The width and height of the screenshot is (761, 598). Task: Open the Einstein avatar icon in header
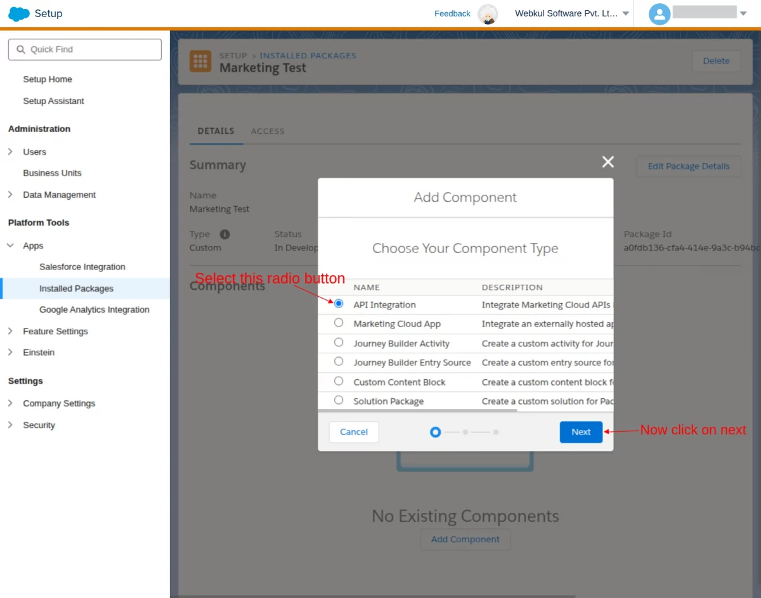488,14
